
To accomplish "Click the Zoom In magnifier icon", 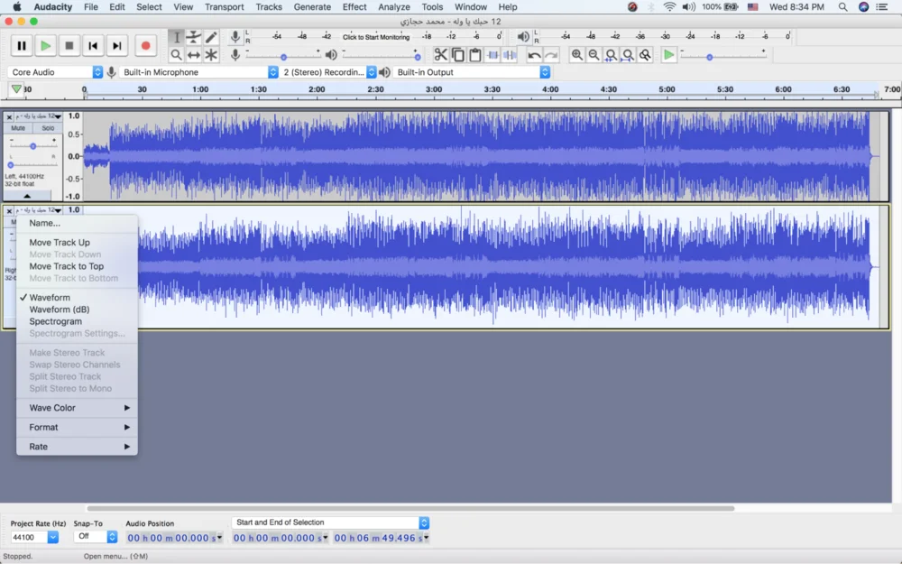I will coord(576,55).
